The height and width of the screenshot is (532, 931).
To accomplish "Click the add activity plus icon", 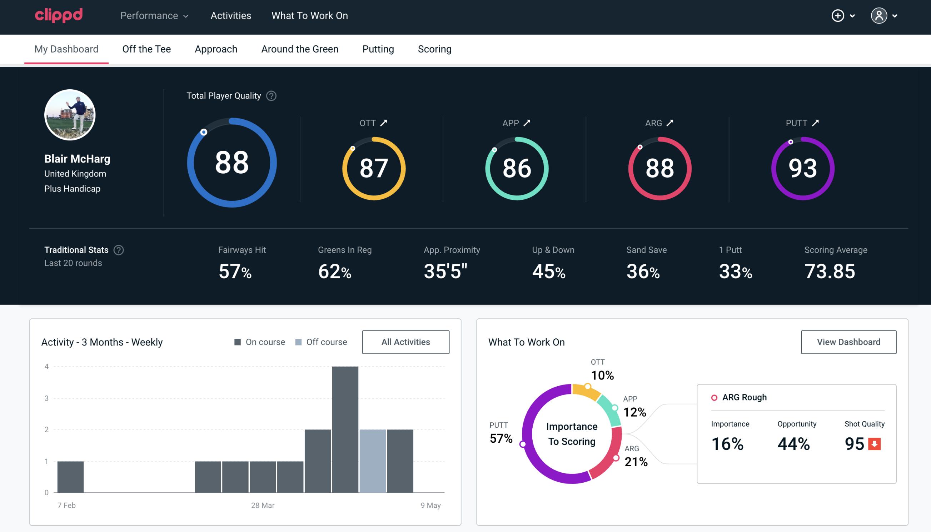I will [838, 15].
